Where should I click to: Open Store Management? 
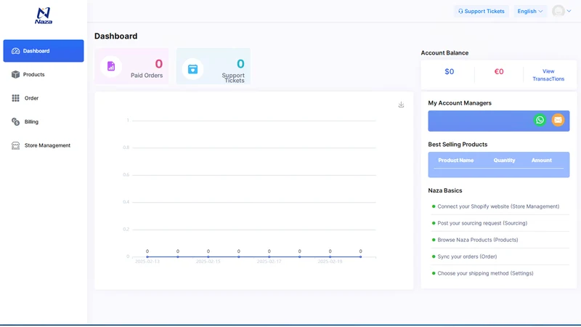tap(44, 145)
